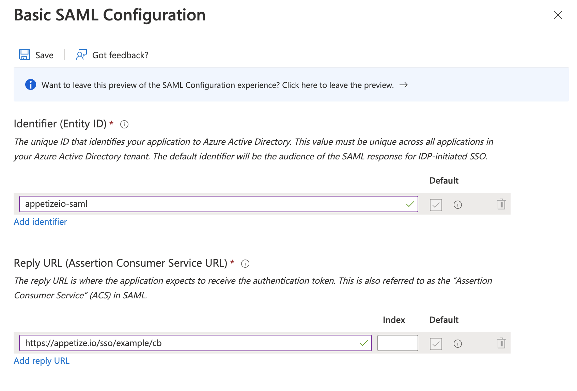The height and width of the screenshot is (391, 577).
Task: Click info icon next to Reply URL heading
Action: [245, 264]
